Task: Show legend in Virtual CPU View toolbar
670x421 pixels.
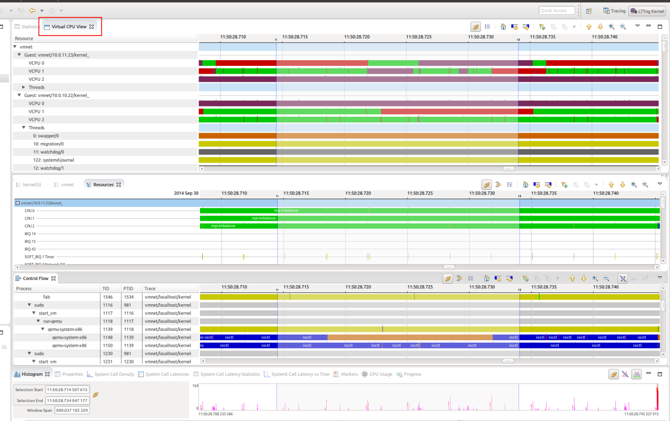Action: 488,27
